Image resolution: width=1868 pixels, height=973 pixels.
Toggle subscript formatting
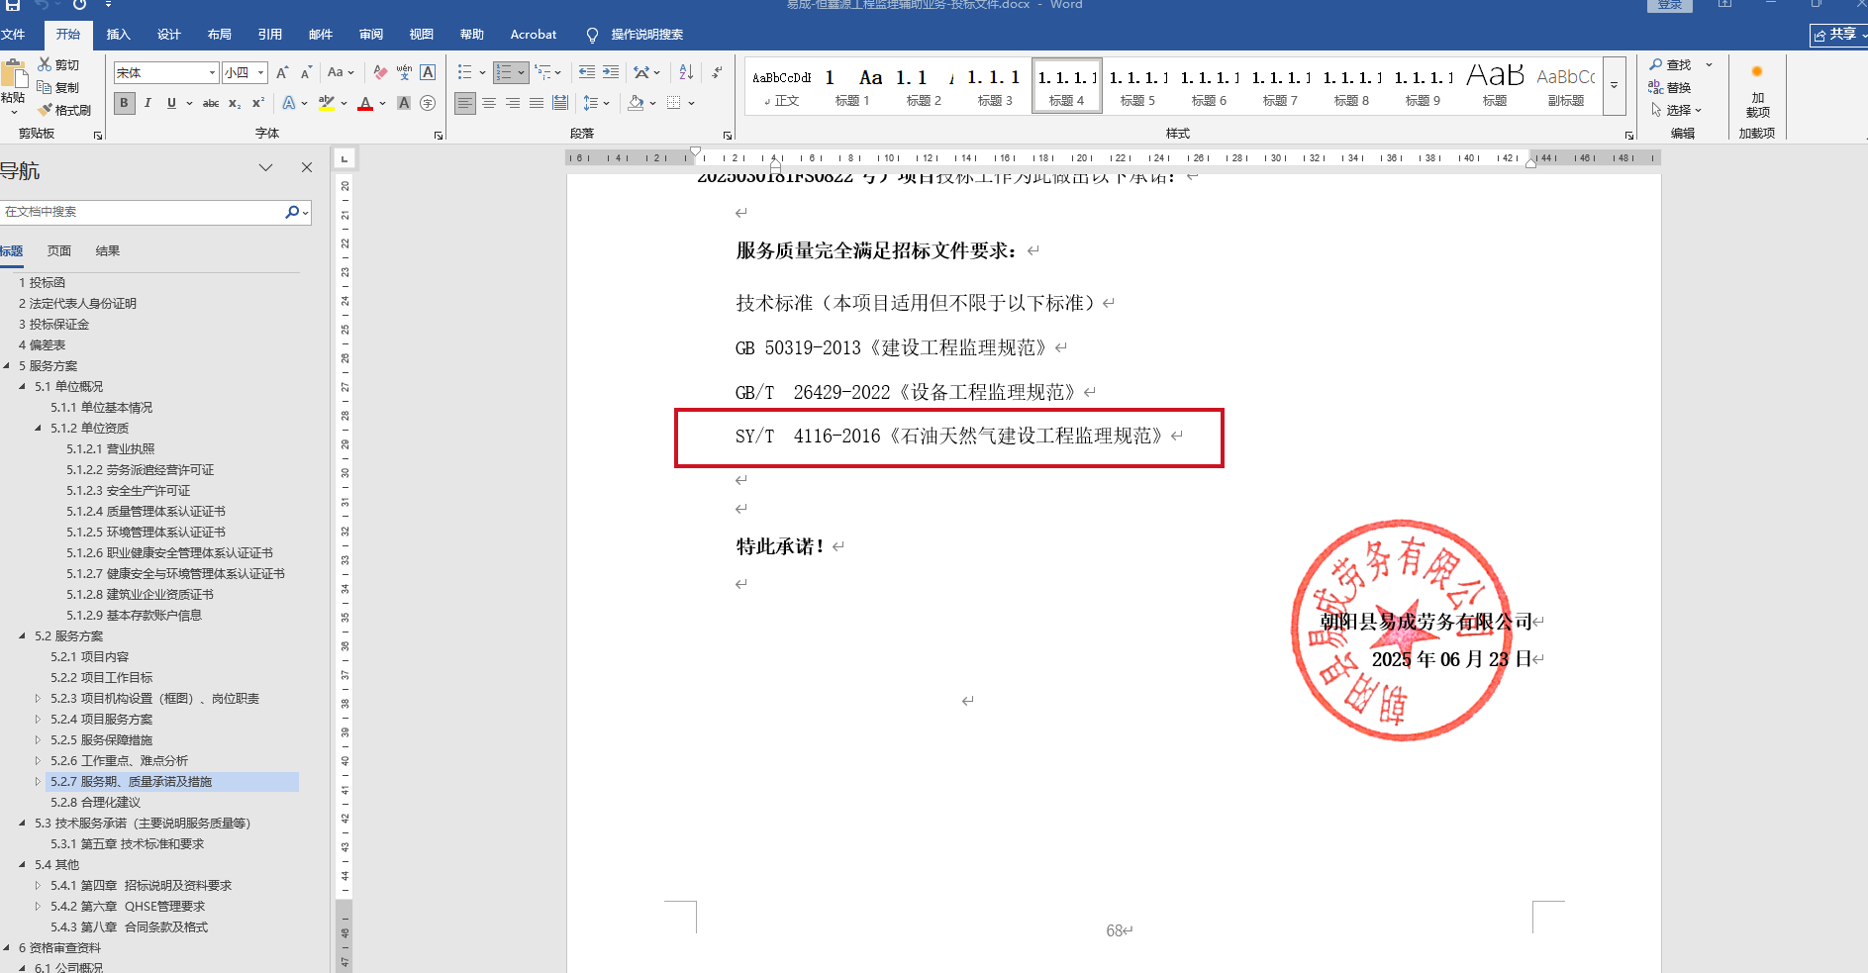[235, 103]
